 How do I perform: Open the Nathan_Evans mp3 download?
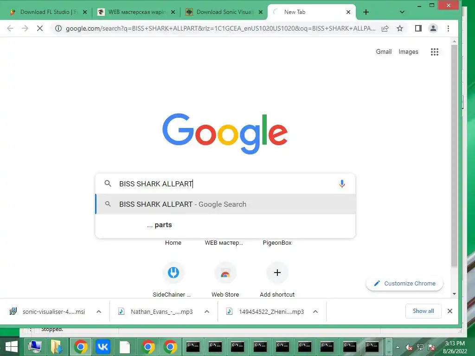coord(156,311)
